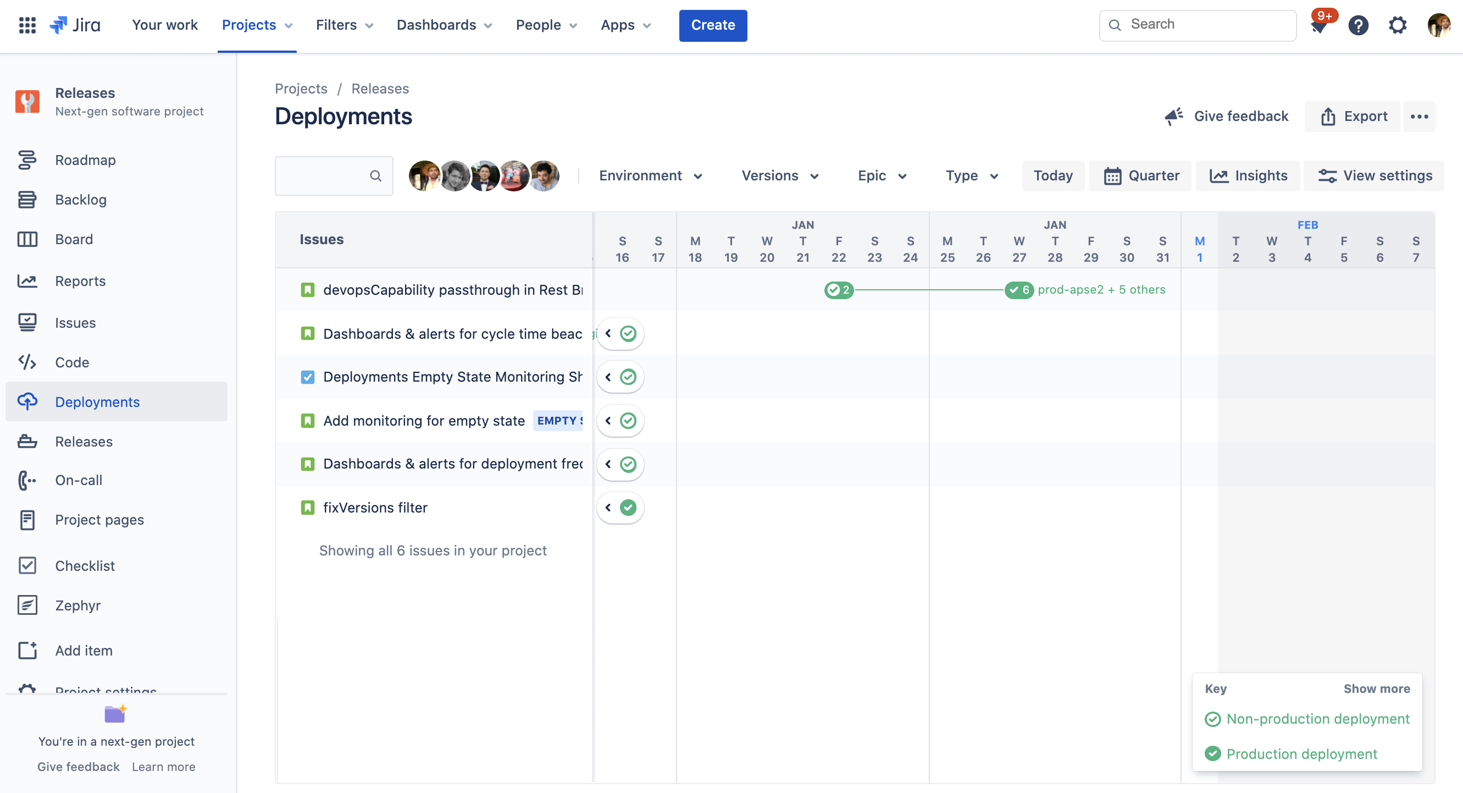The width and height of the screenshot is (1463, 793).
Task: Click the Quarter view tab
Action: (x=1143, y=176)
